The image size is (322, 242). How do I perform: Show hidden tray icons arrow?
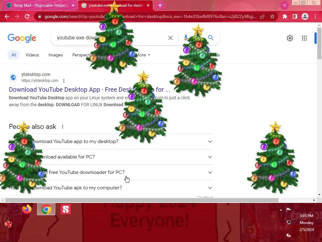pos(281,210)
